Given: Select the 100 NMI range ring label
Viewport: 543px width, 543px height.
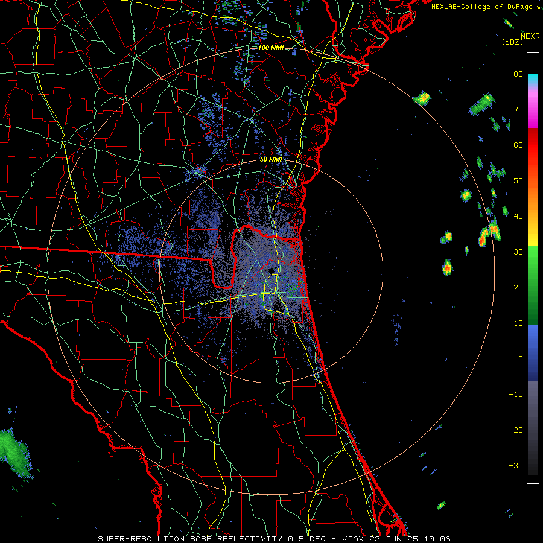Looking at the screenshot, I should [270, 48].
